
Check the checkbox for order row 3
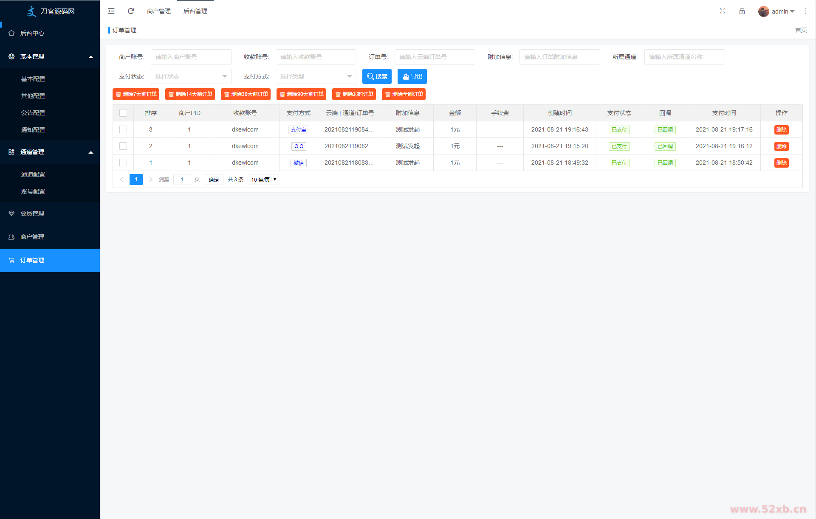123,129
